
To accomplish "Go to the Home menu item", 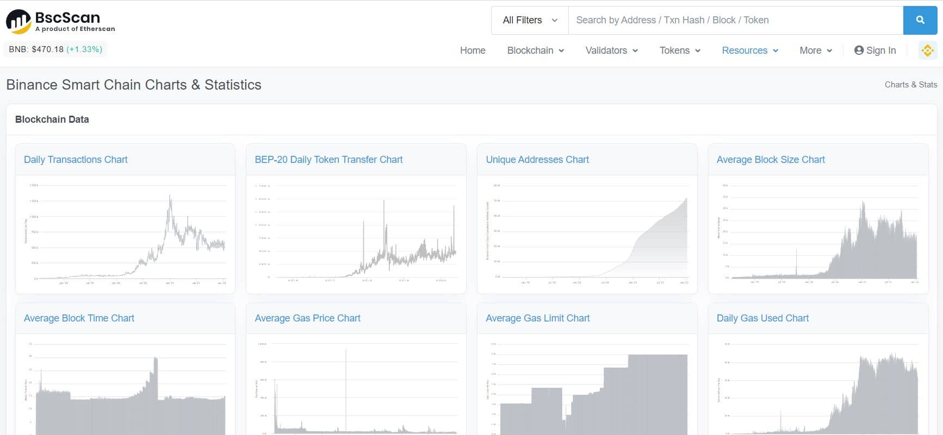I will 473,51.
